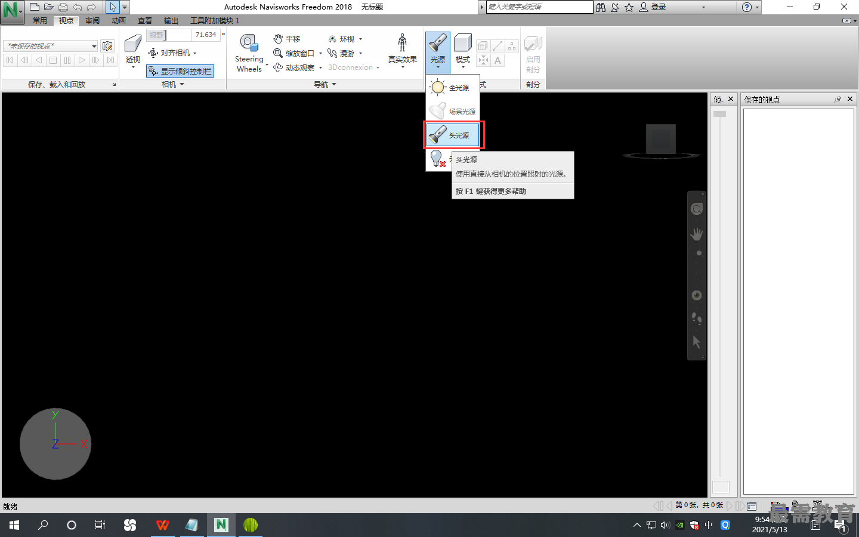
Task: Click the stop animation button
Action: coord(53,60)
